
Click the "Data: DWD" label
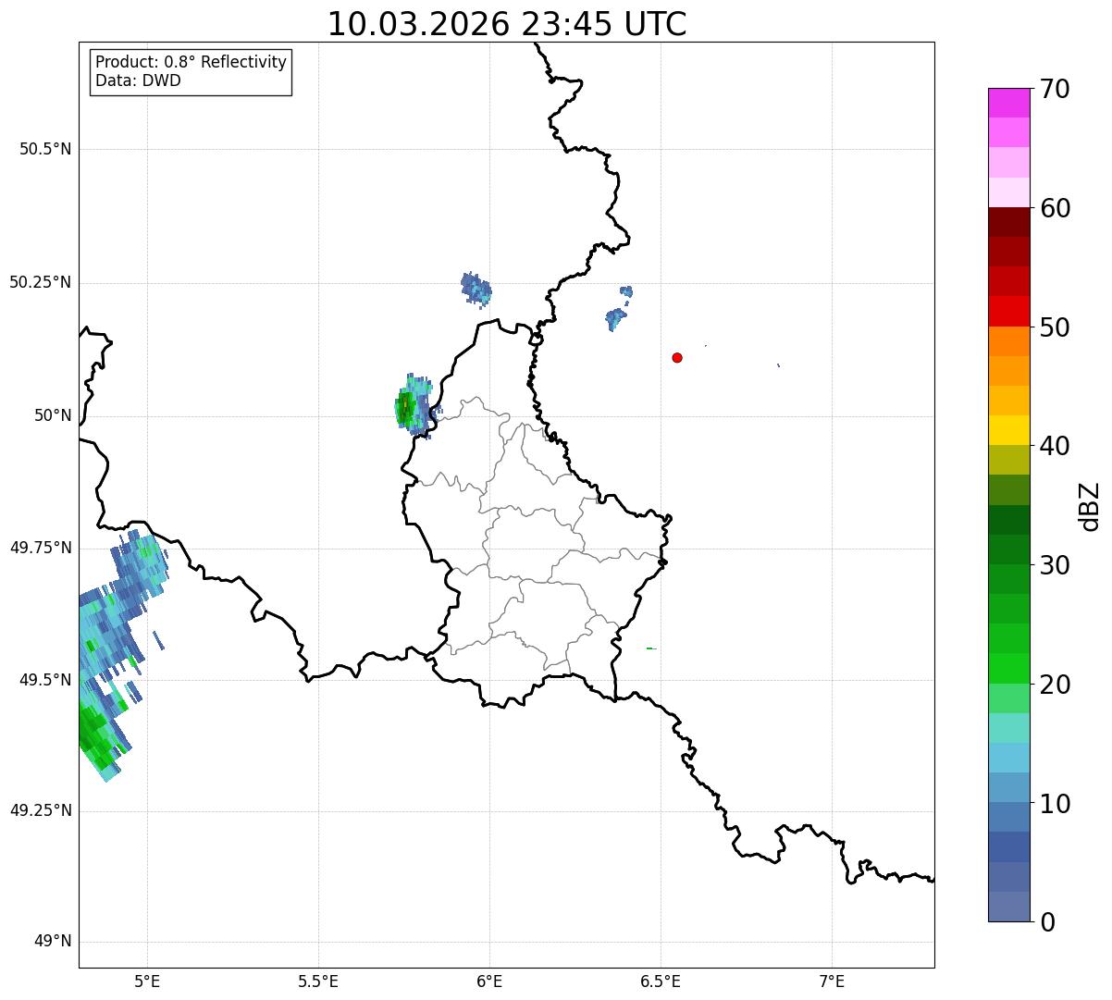click(138, 80)
